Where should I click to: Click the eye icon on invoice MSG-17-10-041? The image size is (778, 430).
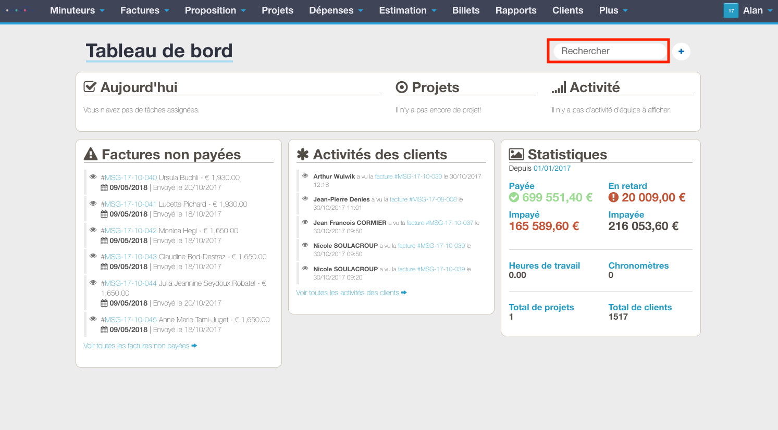click(x=93, y=204)
